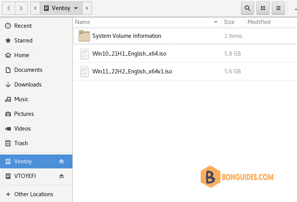Sort files by Modified column

[271, 22]
